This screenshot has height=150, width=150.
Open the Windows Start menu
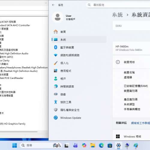tap(14, 145)
